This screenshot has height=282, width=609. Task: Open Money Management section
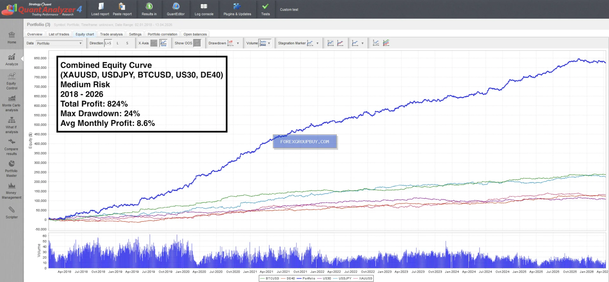point(12,191)
